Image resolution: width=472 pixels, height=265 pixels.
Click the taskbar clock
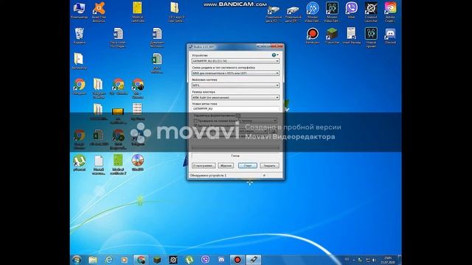pyautogui.click(x=388, y=260)
